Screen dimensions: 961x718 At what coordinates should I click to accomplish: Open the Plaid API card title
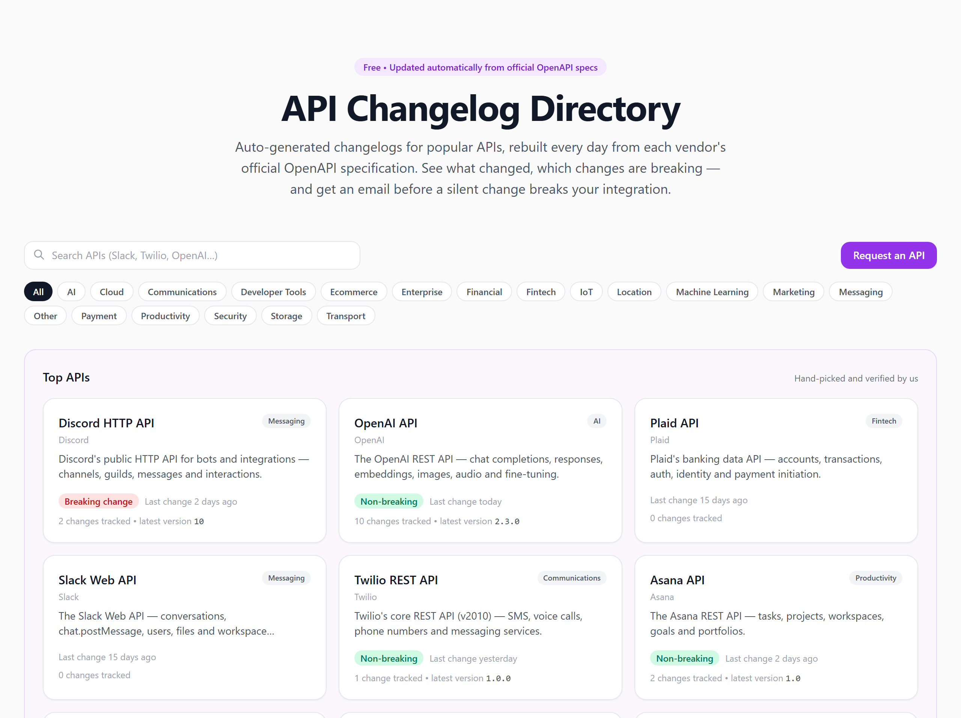coord(674,422)
